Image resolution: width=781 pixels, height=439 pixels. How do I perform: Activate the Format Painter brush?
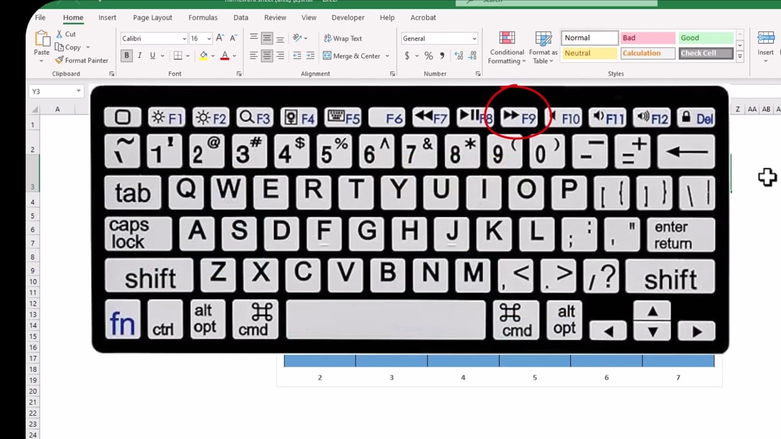click(81, 60)
